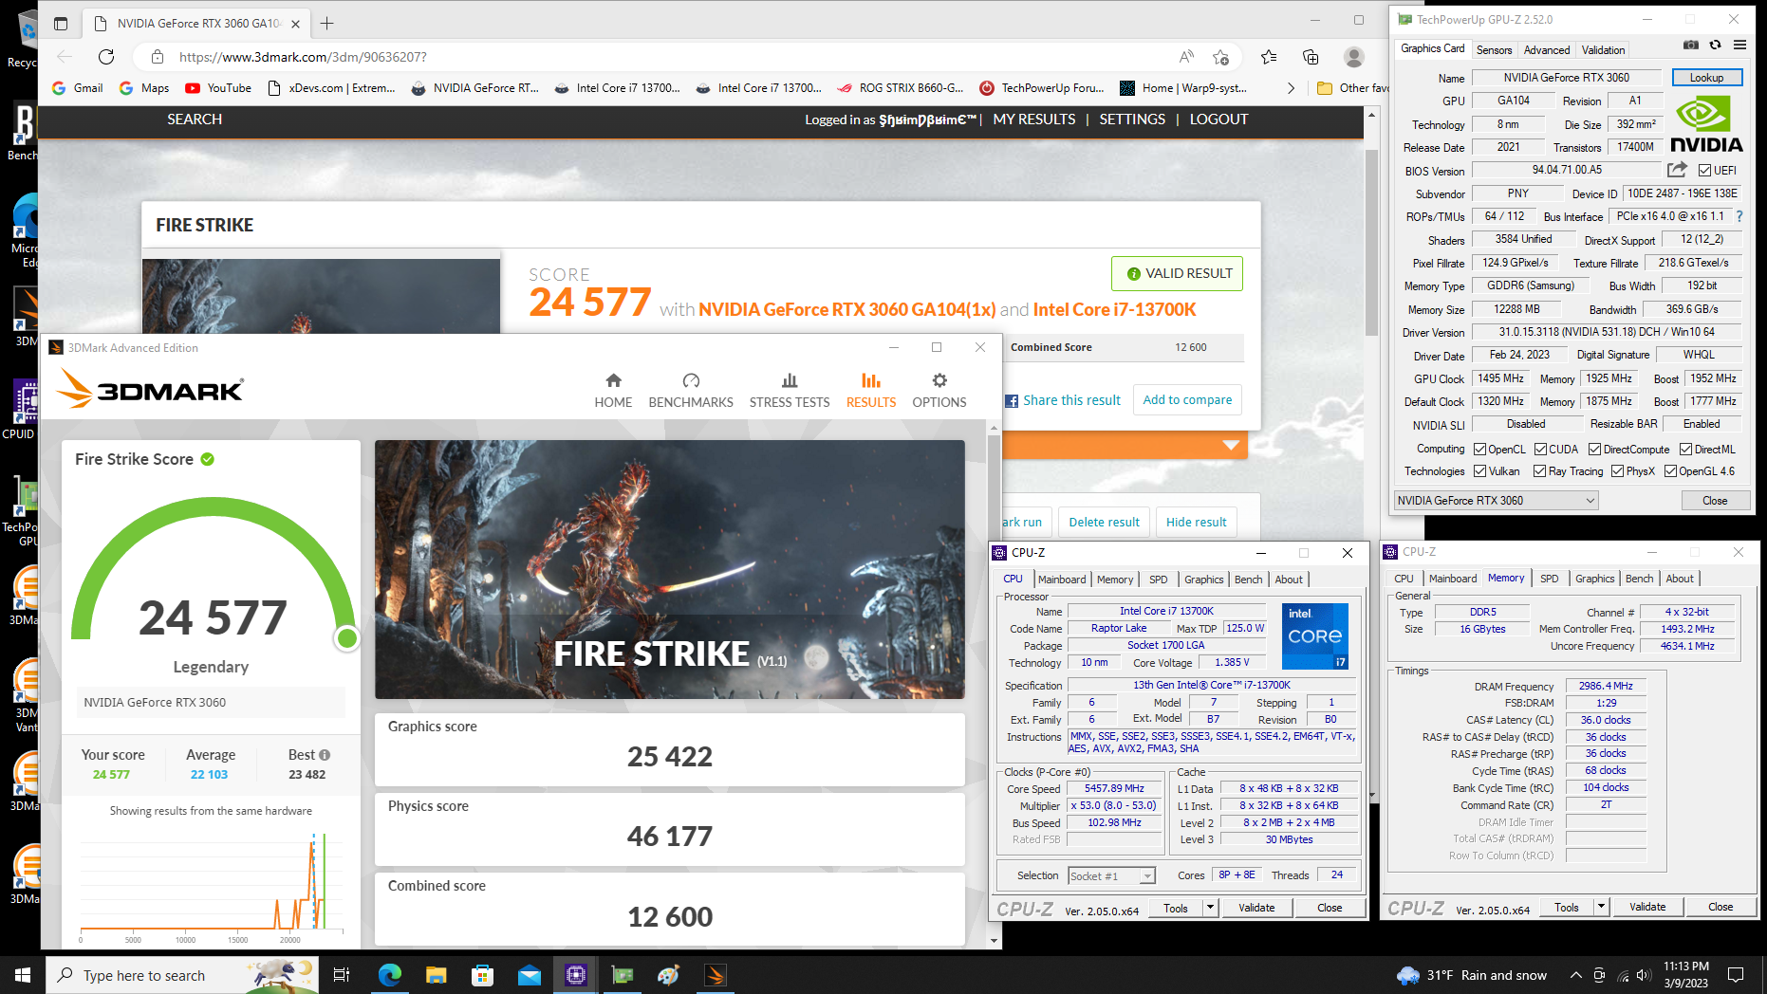Click Share this result link

click(x=1063, y=400)
